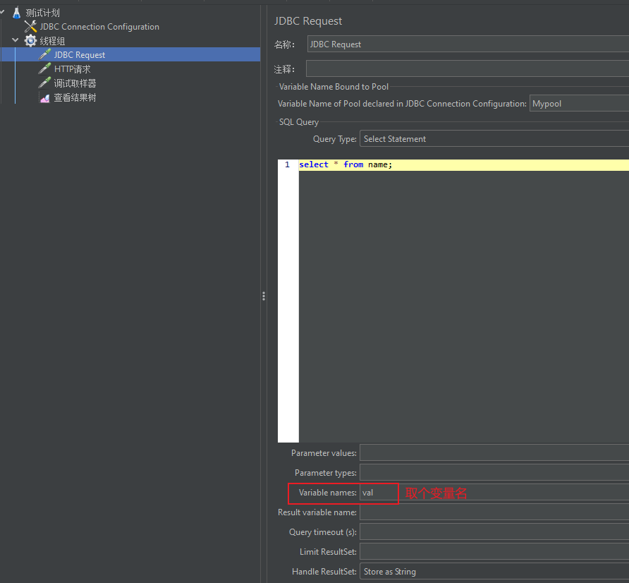This screenshot has height=583, width=629.
Task: Open the Query Type dropdown
Action: (494, 138)
